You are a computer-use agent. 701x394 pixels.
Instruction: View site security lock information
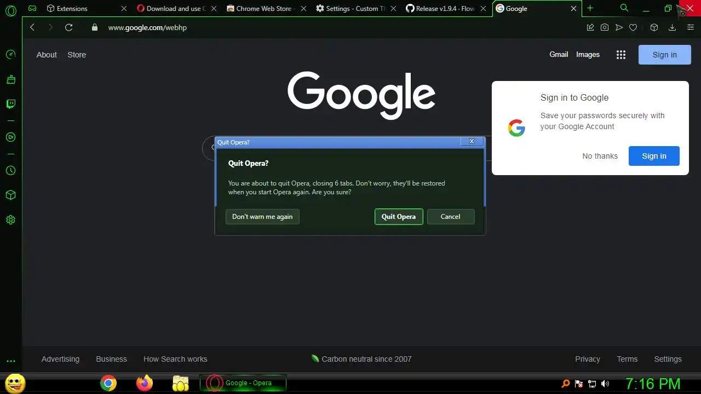95,27
